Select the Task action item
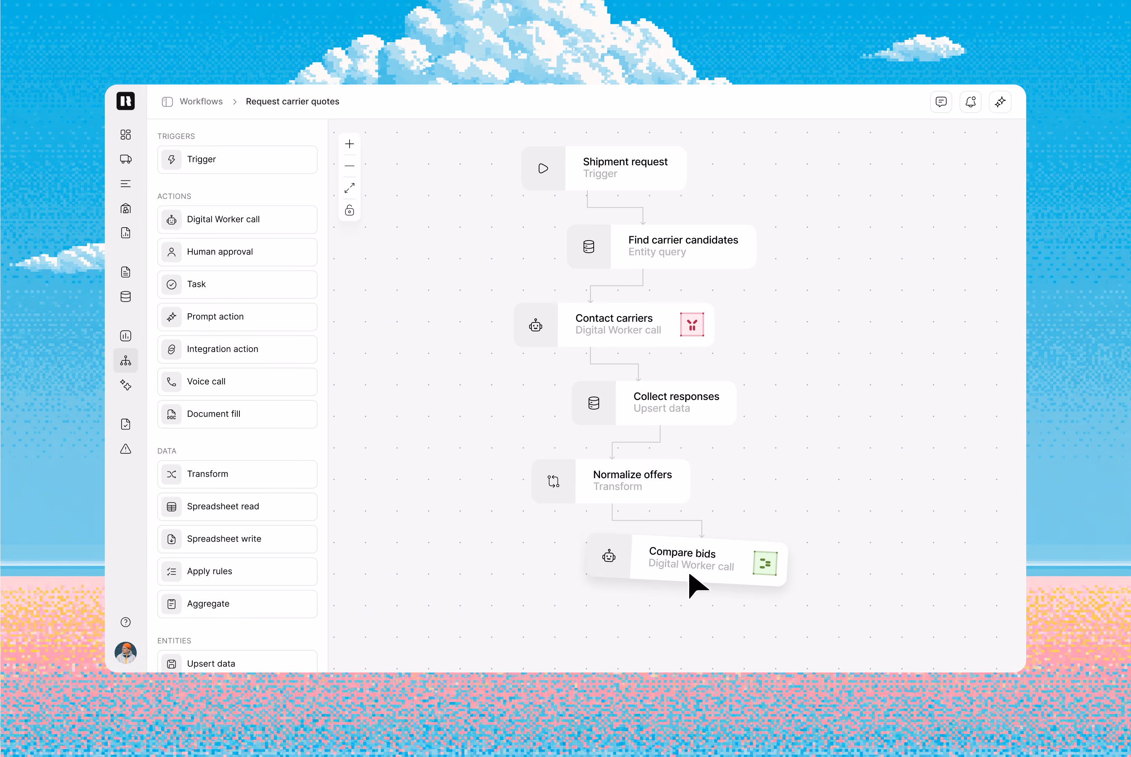1131x757 pixels. click(237, 284)
